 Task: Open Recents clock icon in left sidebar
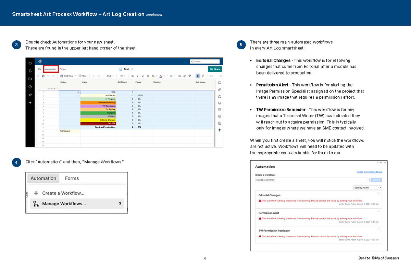(x=30, y=87)
